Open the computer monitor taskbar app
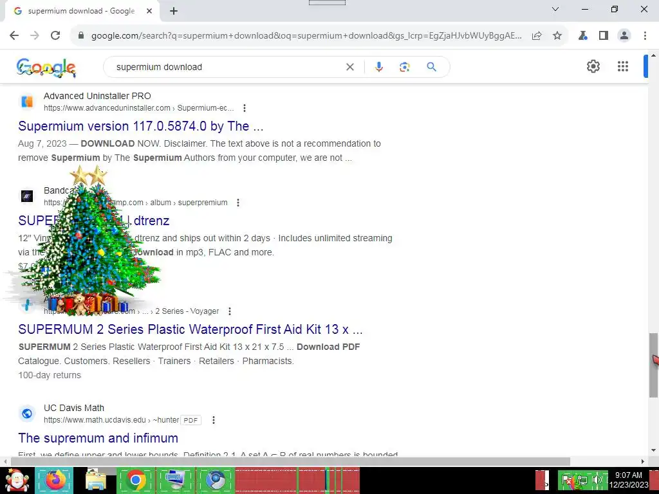 click(175, 480)
